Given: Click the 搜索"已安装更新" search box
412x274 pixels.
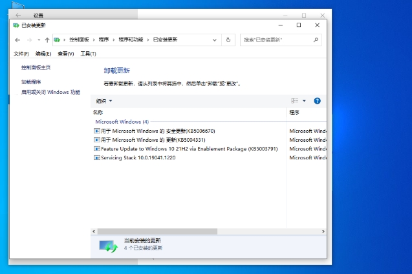Looking at the screenshot, I should (276, 40).
